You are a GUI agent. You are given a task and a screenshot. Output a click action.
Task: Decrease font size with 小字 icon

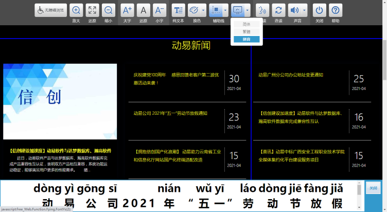click(x=160, y=10)
